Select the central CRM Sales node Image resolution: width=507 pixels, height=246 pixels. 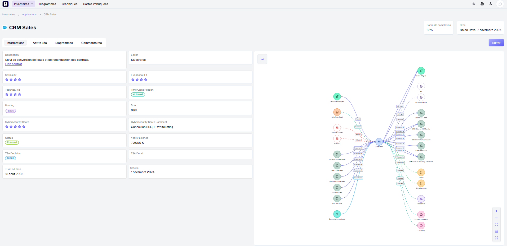(x=379, y=142)
